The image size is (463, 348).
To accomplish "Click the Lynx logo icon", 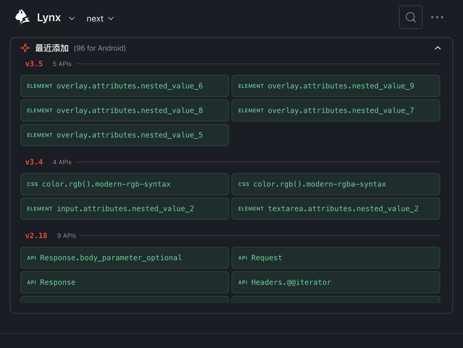I will (x=22, y=17).
